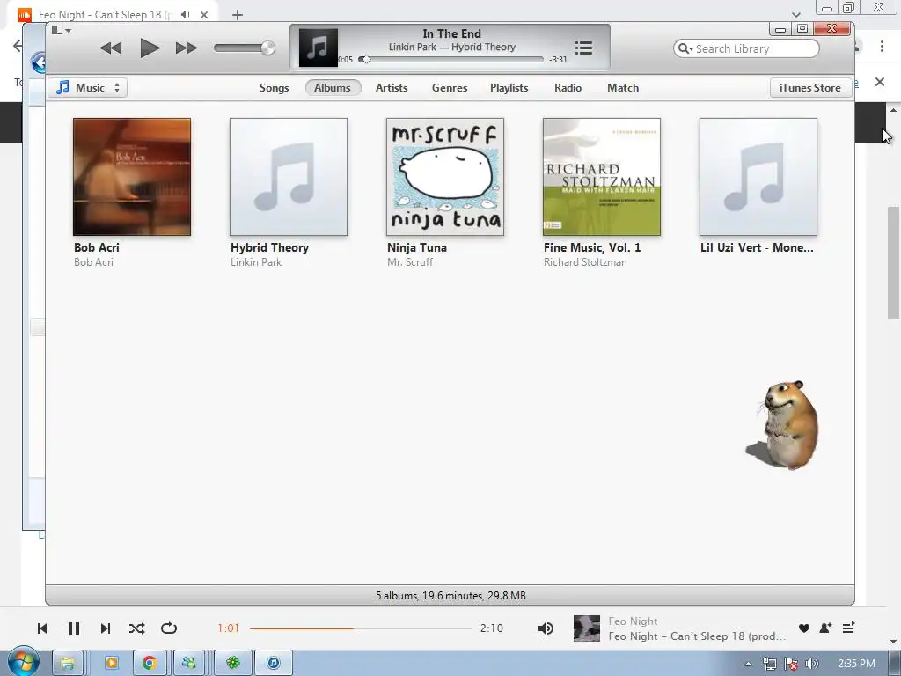Switch to the Songs tab
Image resolution: width=901 pixels, height=676 pixels.
tap(274, 88)
